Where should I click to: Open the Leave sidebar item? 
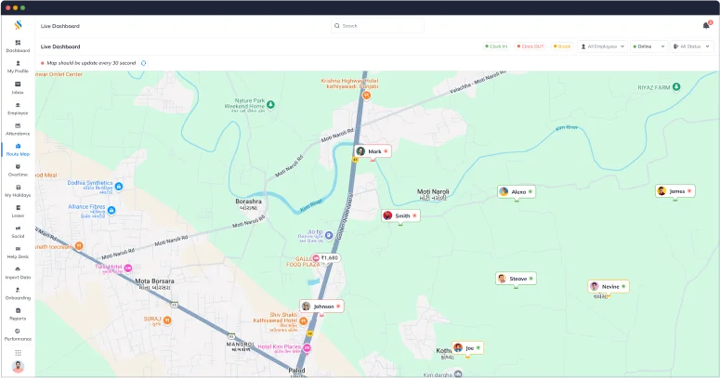pos(18,211)
